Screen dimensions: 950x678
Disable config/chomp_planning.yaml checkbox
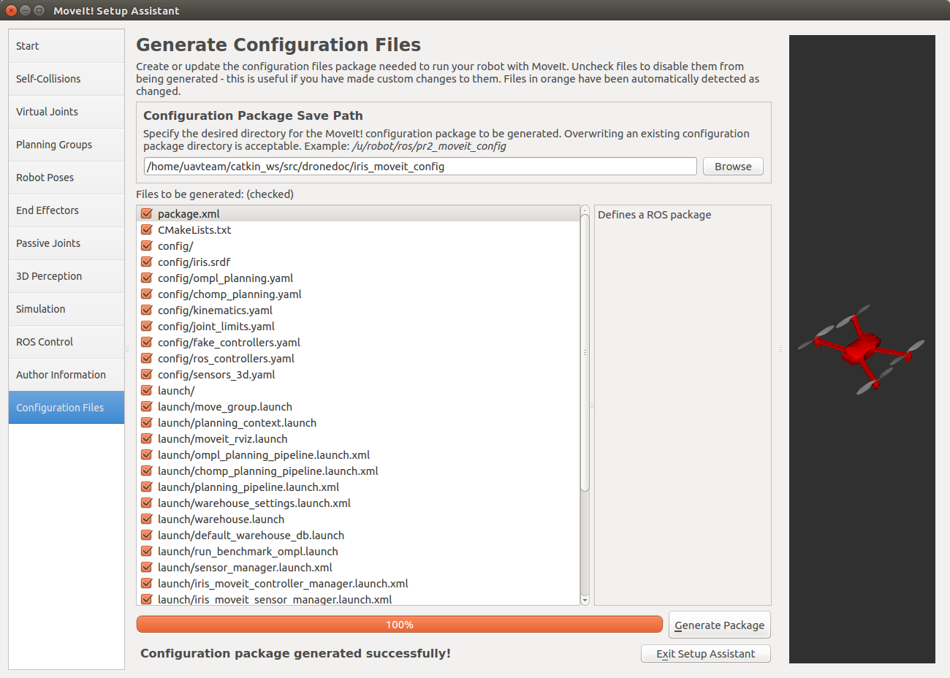coord(146,294)
